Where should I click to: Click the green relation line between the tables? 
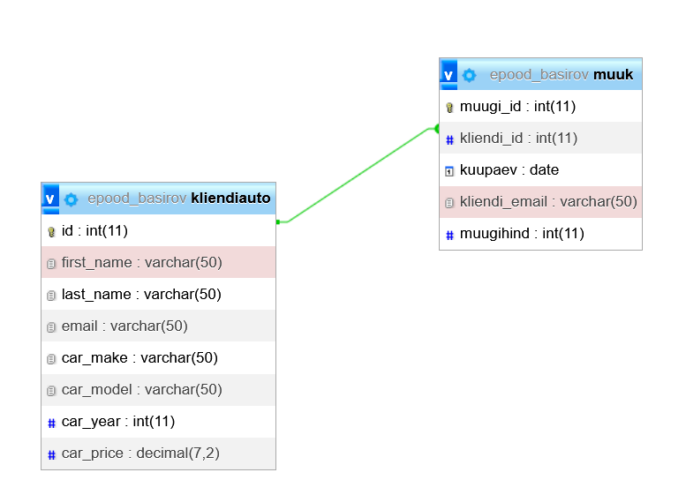point(358,176)
